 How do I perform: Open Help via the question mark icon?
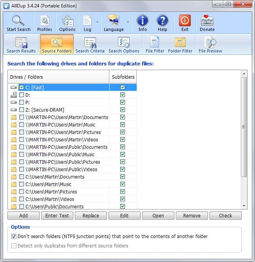[x=163, y=20]
